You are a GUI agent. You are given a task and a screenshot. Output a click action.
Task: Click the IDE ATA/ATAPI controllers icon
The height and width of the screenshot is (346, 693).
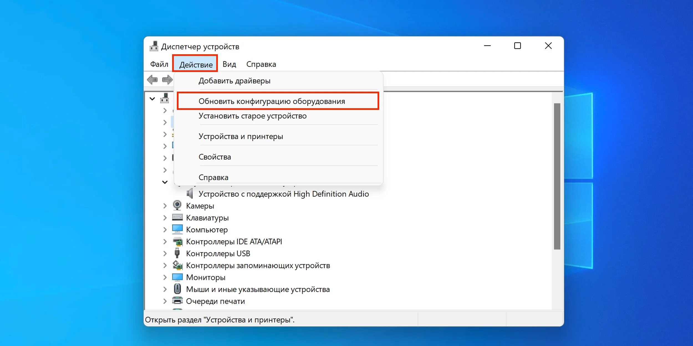click(x=177, y=242)
